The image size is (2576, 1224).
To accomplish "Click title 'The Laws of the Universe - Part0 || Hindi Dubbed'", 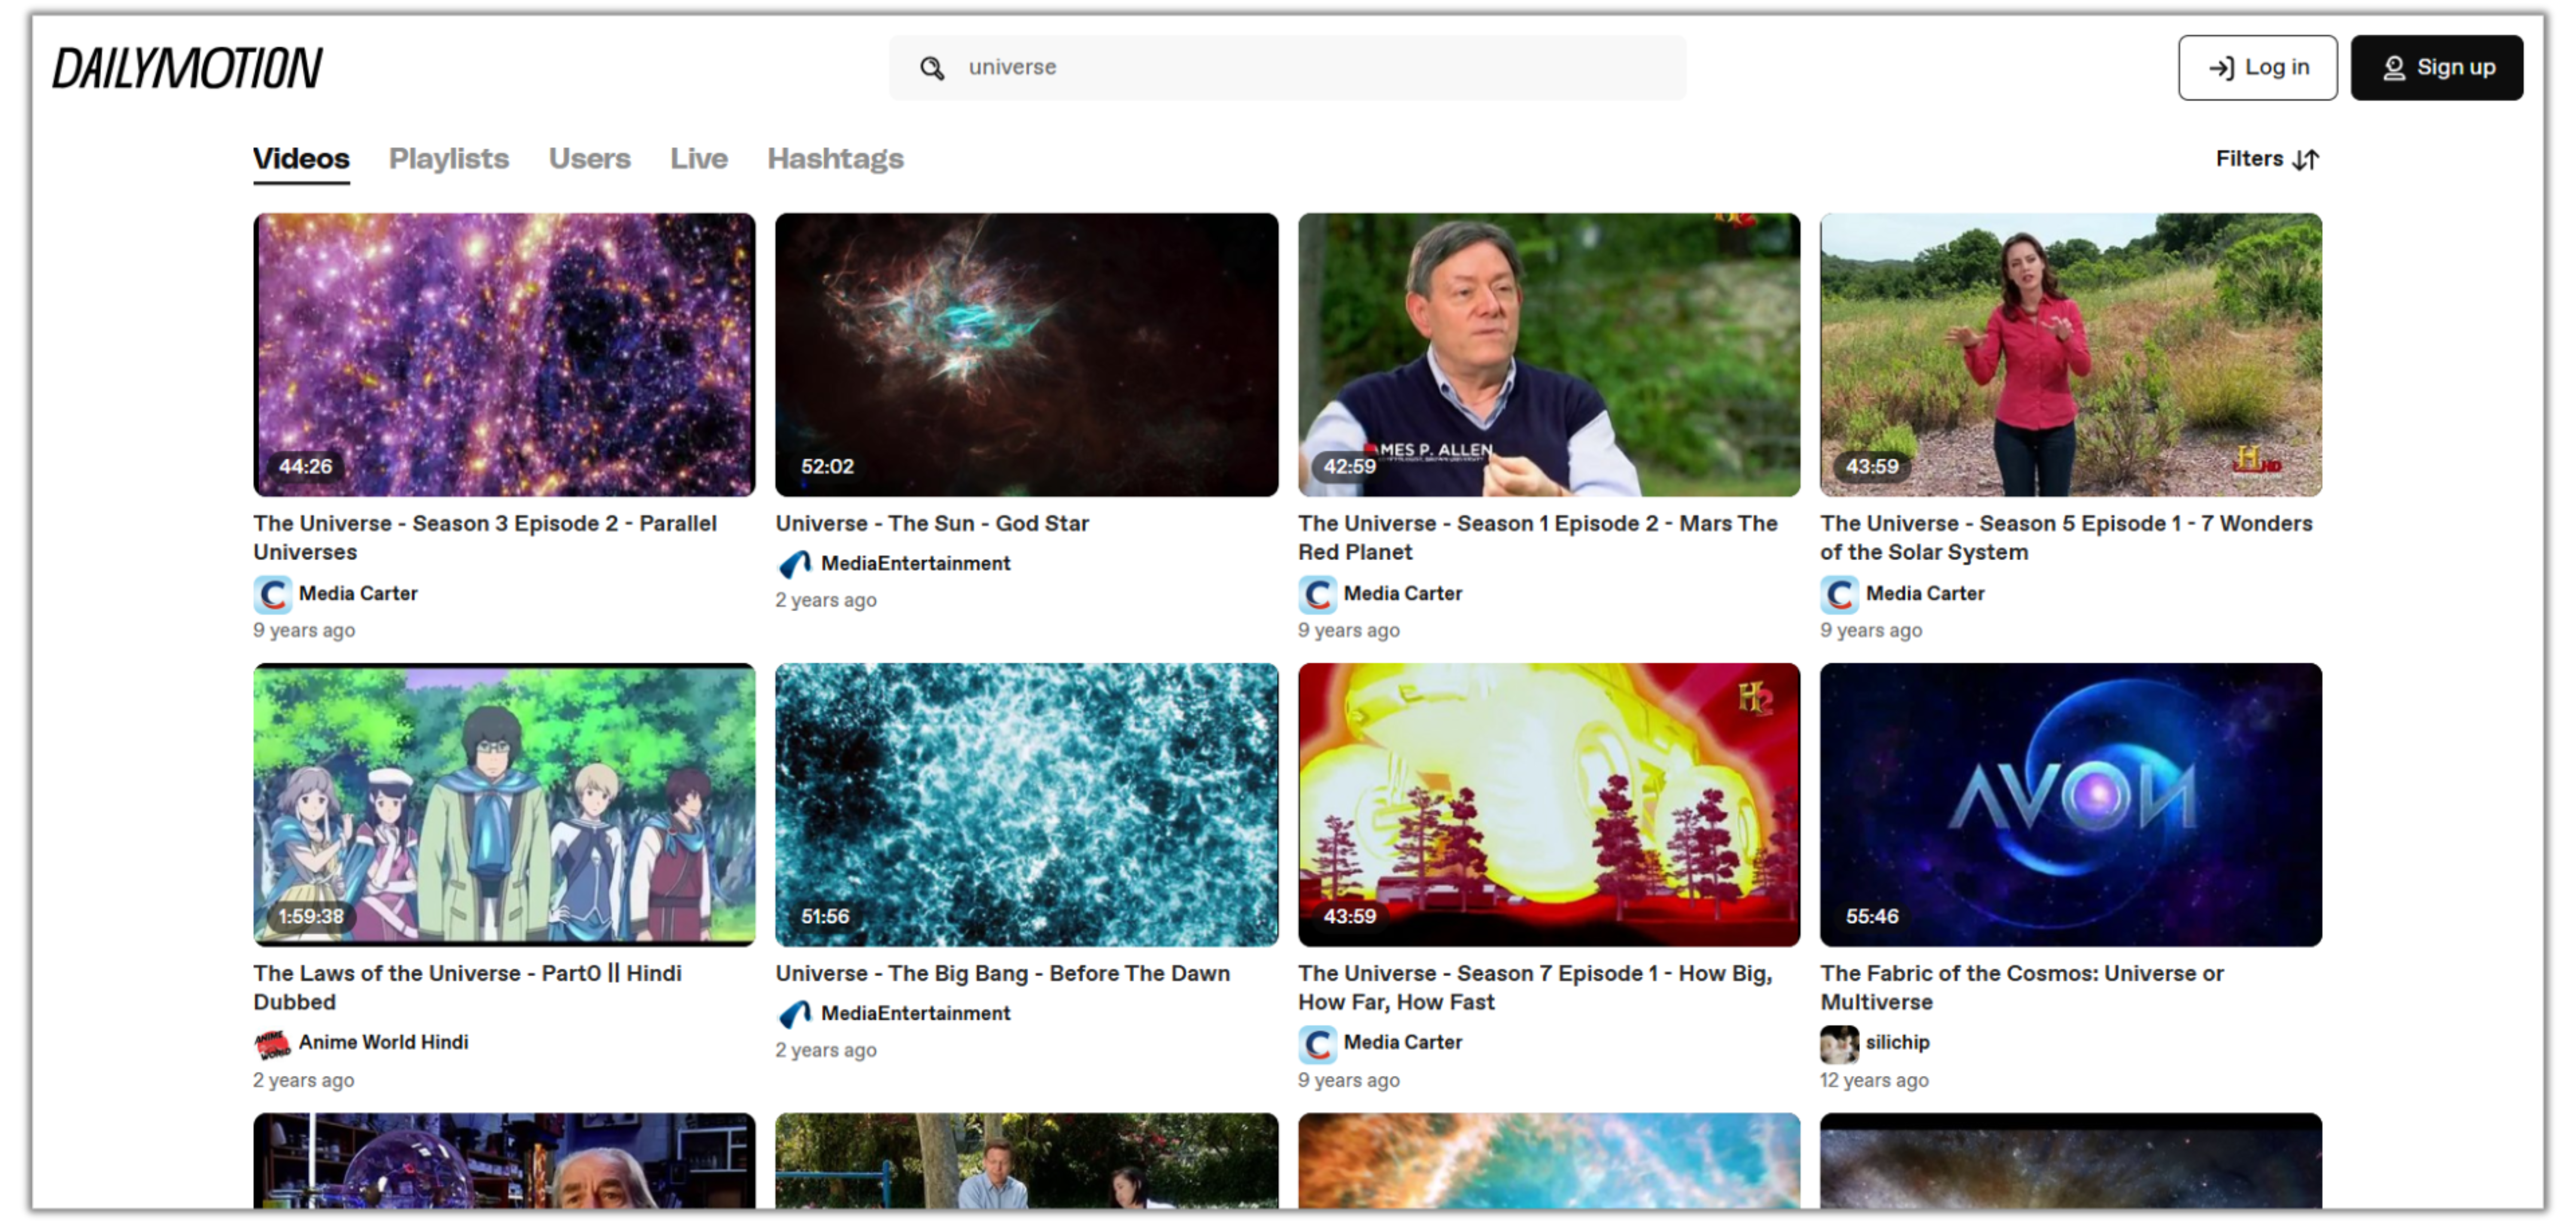I will [467, 987].
